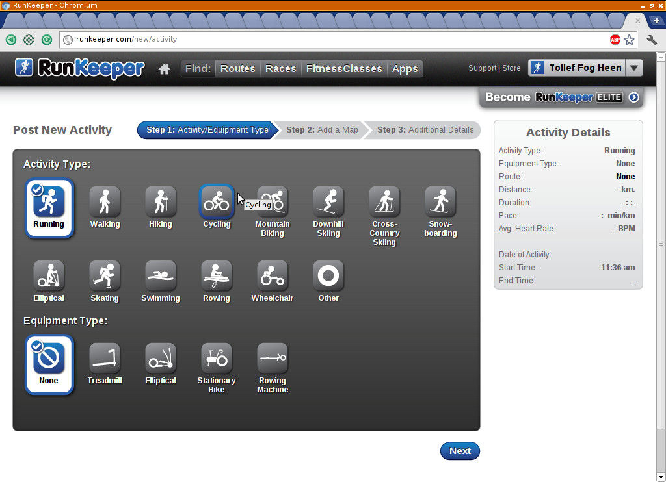Select Downhill Skiing activity icon
666x482 pixels.
pyautogui.click(x=328, y=201)
